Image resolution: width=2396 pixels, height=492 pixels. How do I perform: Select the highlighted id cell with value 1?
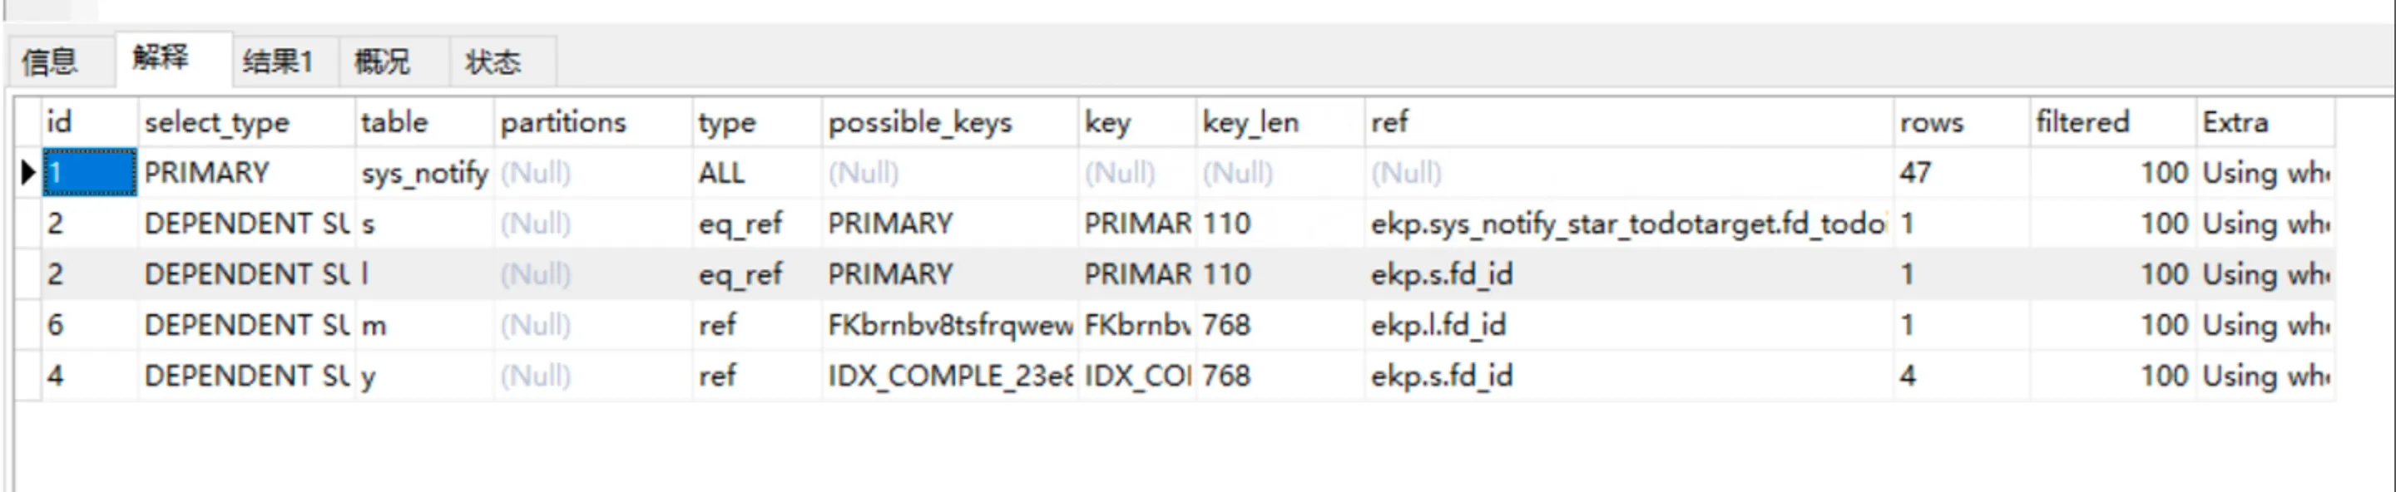(x=89, y=173)
